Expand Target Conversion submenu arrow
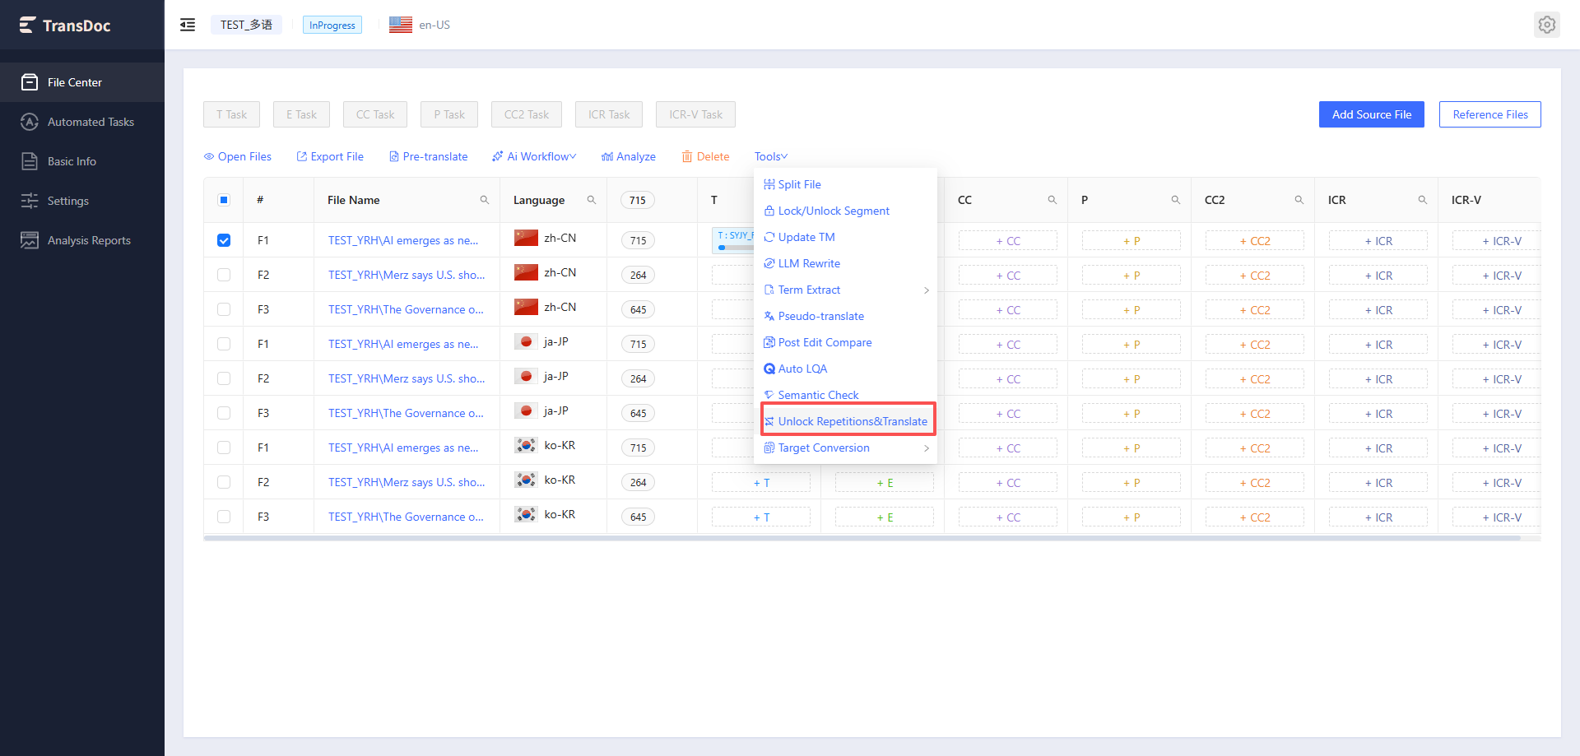The image size is (1580, 756). point(927,448)
